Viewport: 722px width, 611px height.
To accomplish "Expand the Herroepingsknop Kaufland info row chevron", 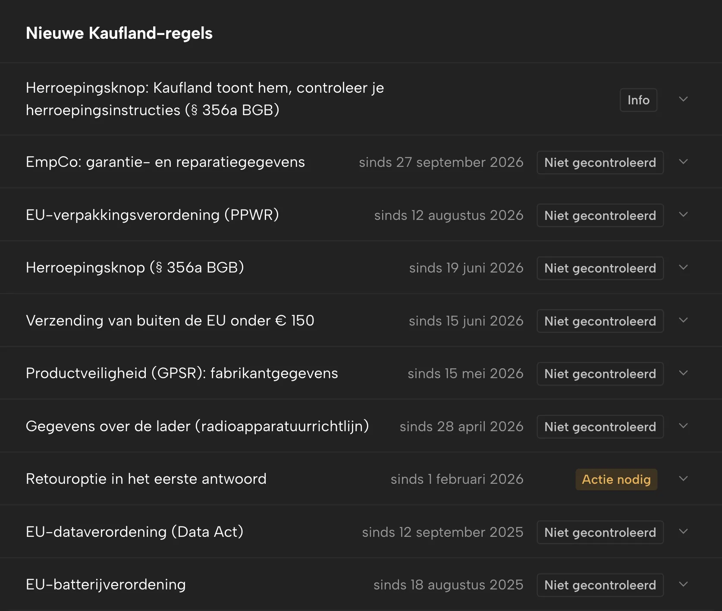I will [x=683, y=99].
